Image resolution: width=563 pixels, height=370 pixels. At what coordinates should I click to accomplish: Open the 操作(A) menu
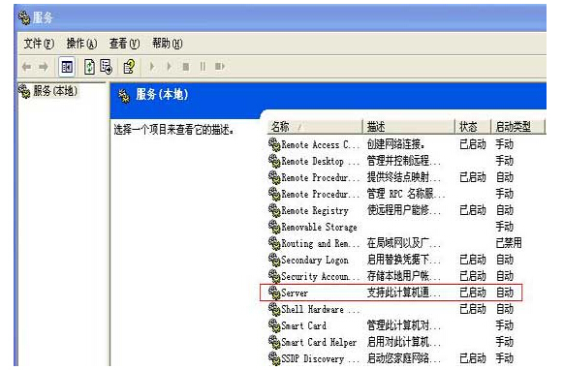[x=81, y=44]
